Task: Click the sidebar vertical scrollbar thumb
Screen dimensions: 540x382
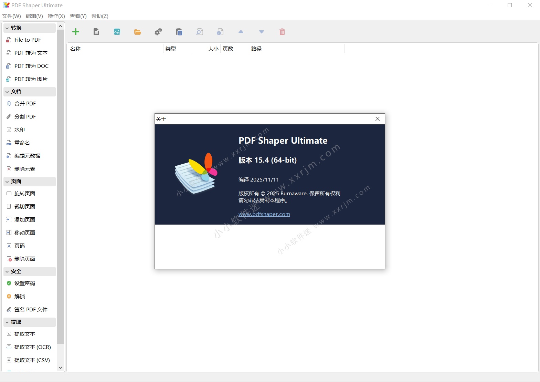Action: pos(61,187)
